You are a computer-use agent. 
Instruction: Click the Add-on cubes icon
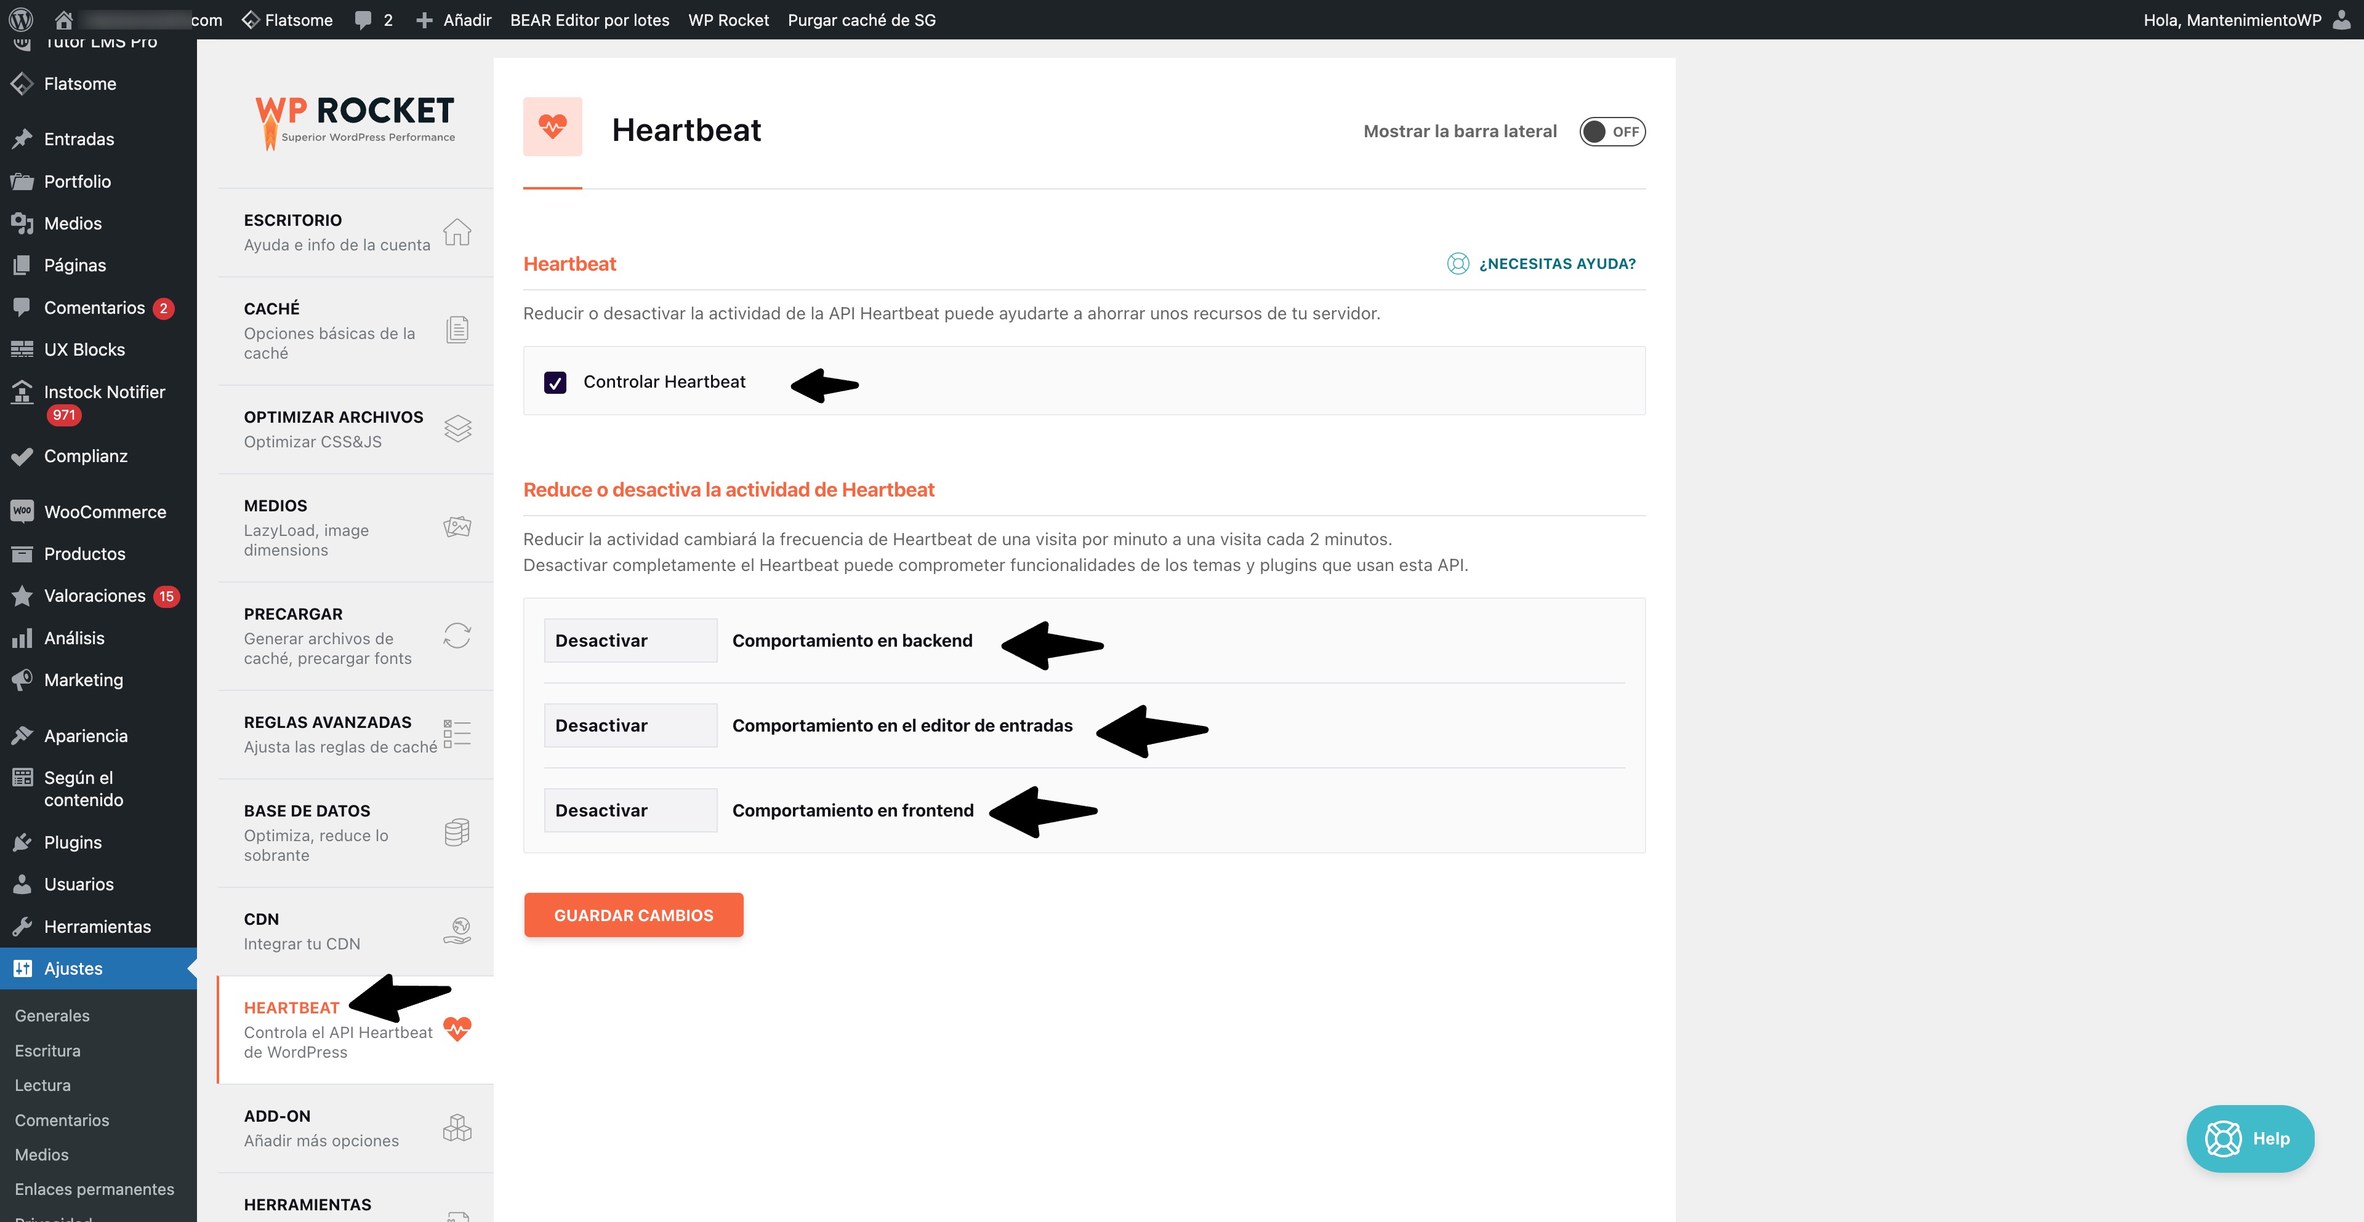point(457,1127)
